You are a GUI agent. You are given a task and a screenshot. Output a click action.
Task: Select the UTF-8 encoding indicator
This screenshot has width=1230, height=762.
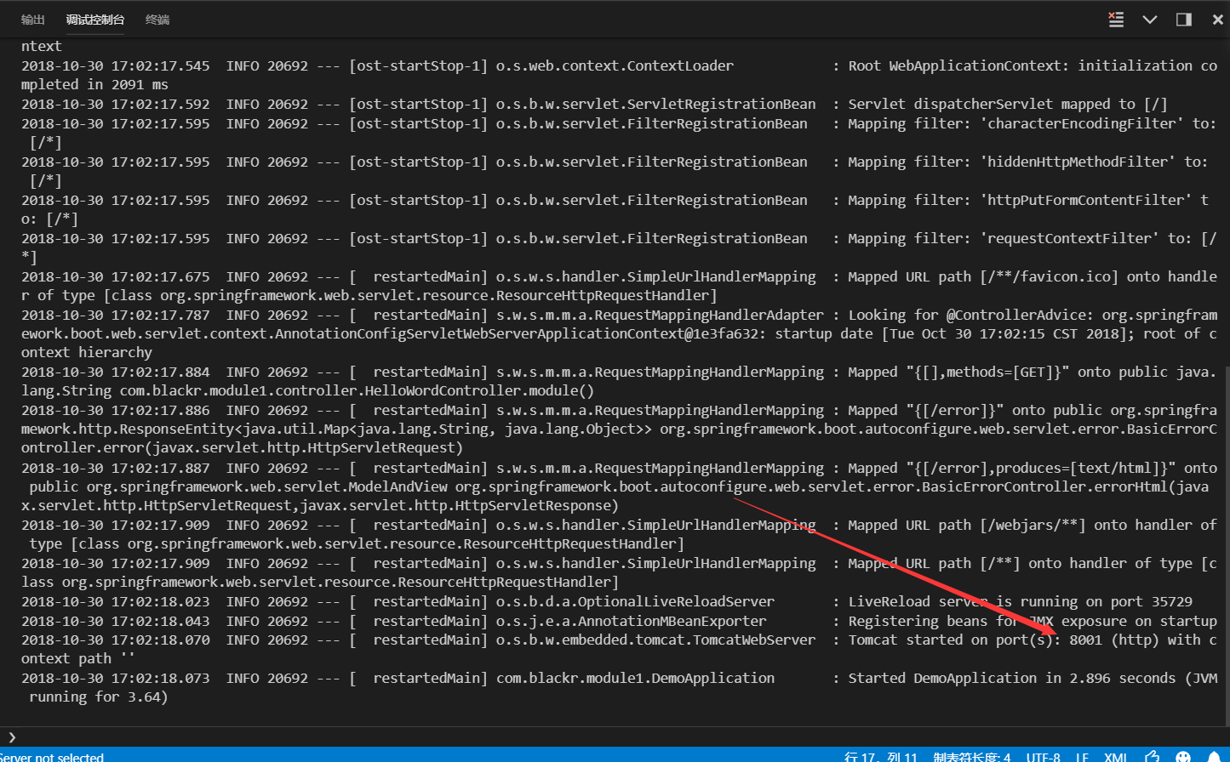coord(1043,757)
